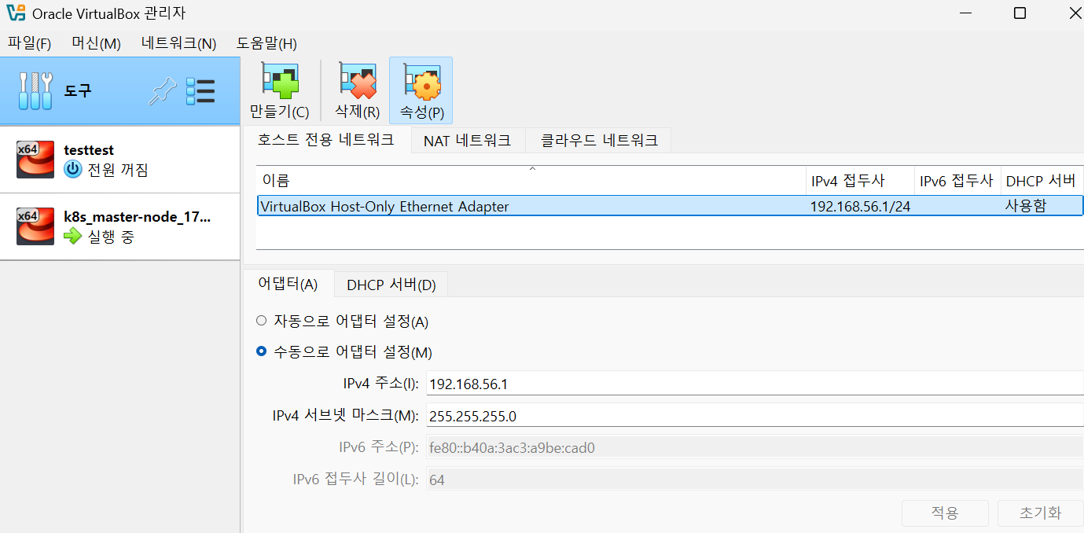Select VirtualBox Host-Only Ethernet Adapter row
The height and width of the screenshot is (533, 1084).
[x=670, y=206]
